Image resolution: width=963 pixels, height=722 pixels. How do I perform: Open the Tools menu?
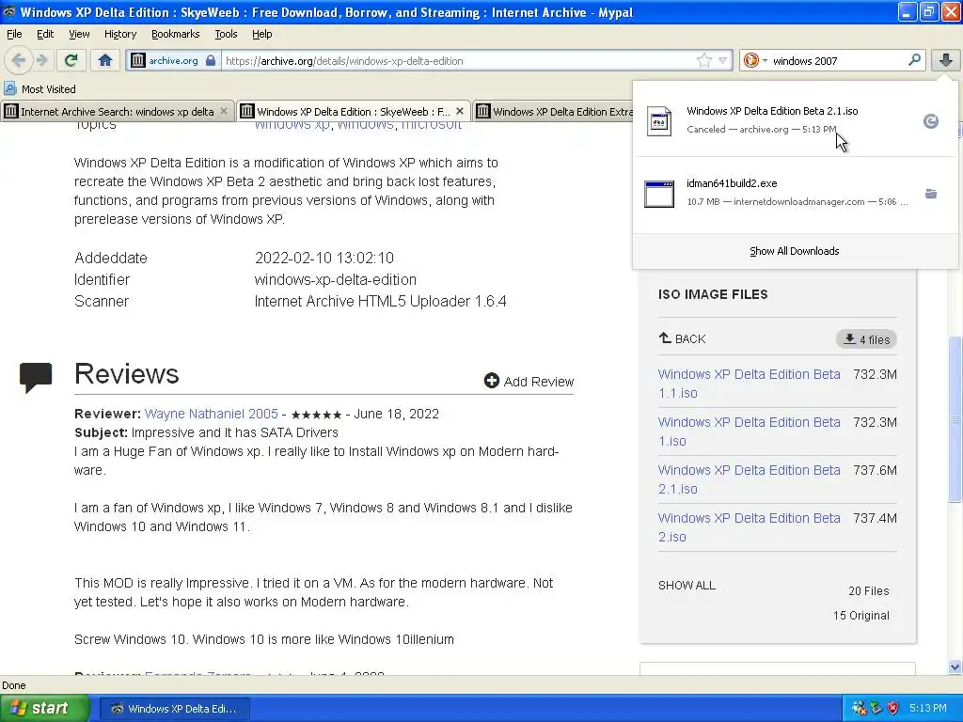click(226, 34)
